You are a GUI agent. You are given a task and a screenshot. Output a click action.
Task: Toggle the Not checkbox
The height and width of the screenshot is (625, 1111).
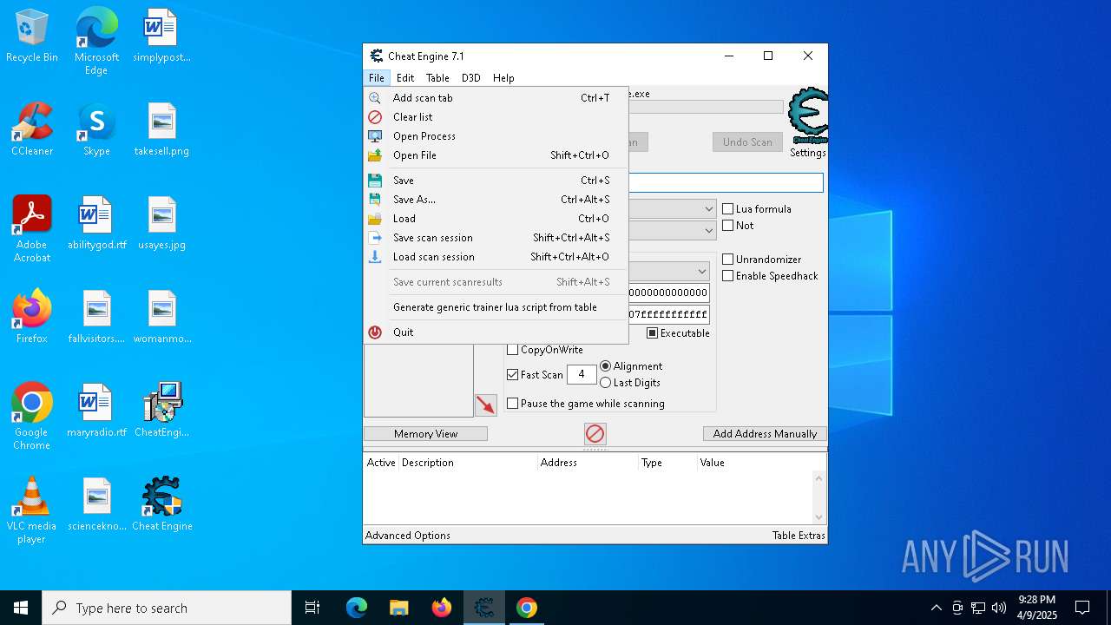pyautogui.click(x=728, y=226)
